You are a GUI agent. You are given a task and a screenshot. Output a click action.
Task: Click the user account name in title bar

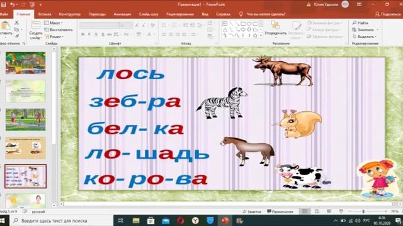click(326, 4)
